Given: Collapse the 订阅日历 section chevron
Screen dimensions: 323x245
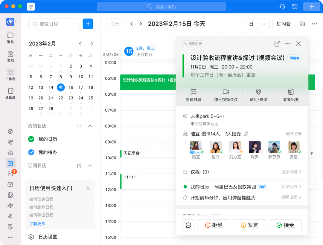Looking at the screenshot, I should click(90, 166).
